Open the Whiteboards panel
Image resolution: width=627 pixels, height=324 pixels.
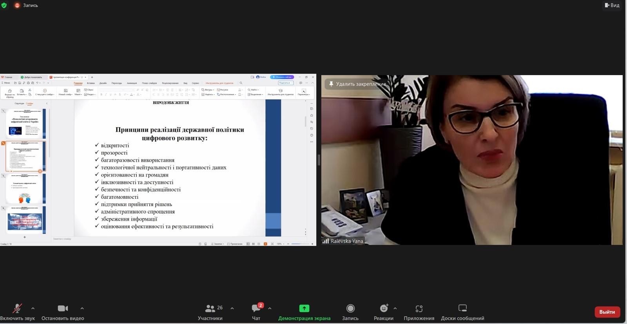[462, 312]
